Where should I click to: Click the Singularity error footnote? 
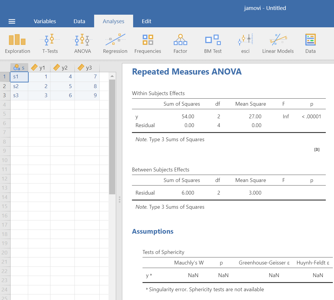tap(205, 289)
